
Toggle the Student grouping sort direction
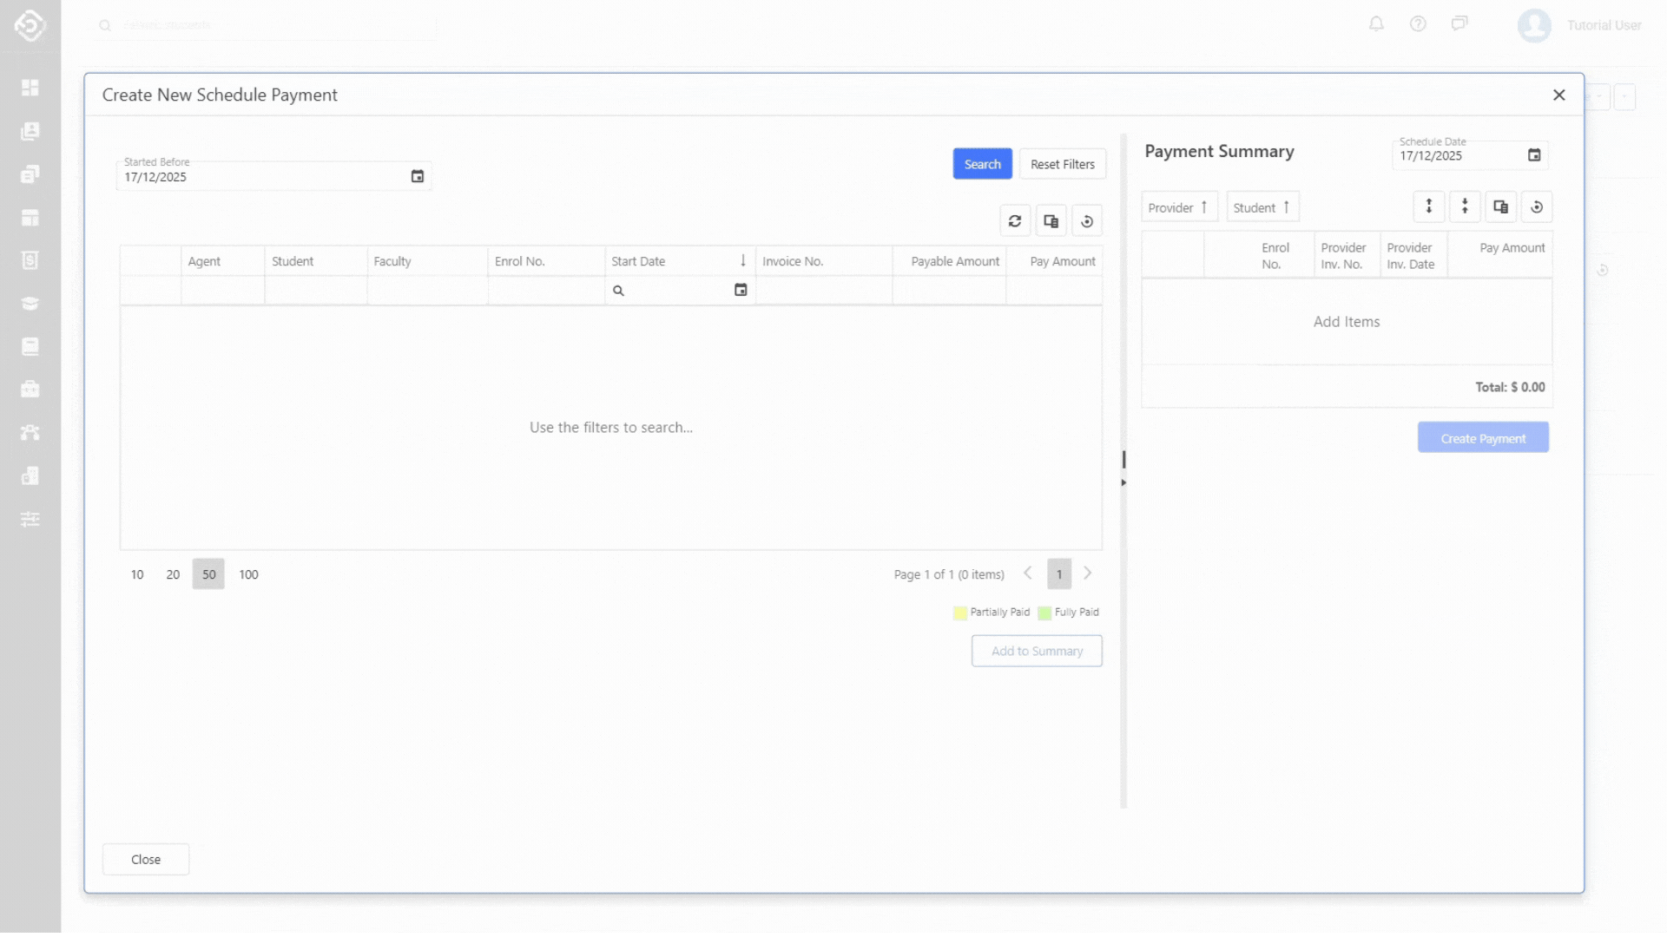click(x=1262, y=207)
